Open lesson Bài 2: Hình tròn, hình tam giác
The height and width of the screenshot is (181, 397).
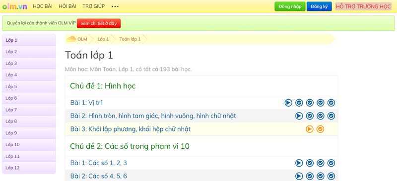tap(153, 116)
